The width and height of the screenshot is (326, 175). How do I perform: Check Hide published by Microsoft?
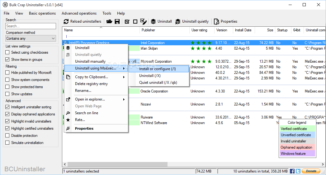coord(7,73)
